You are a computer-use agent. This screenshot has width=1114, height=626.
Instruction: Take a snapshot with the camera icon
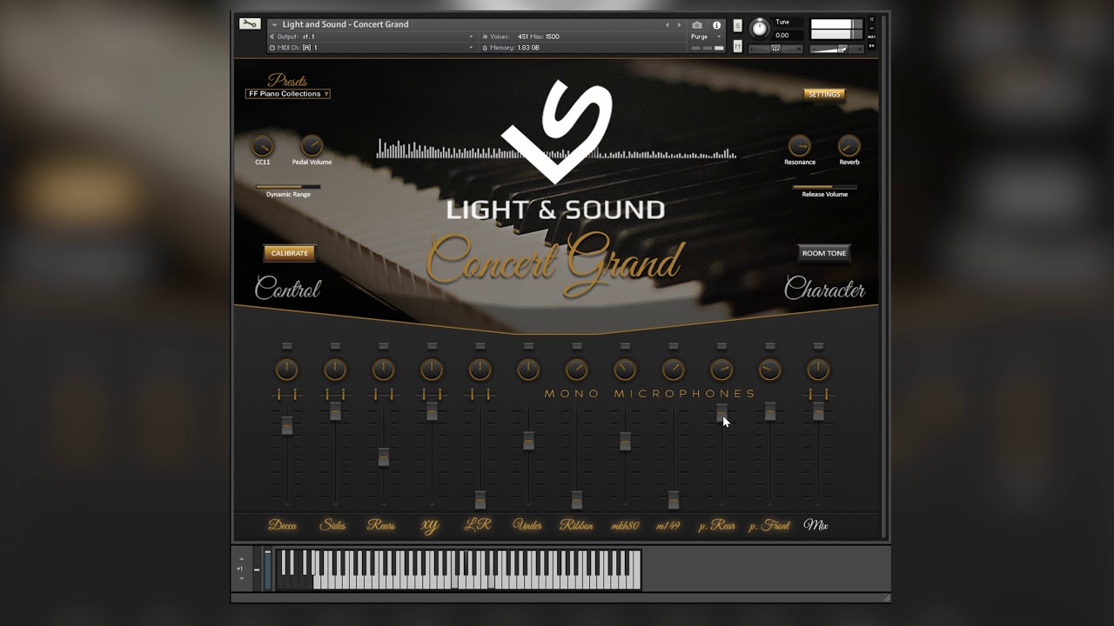(697, 25)
